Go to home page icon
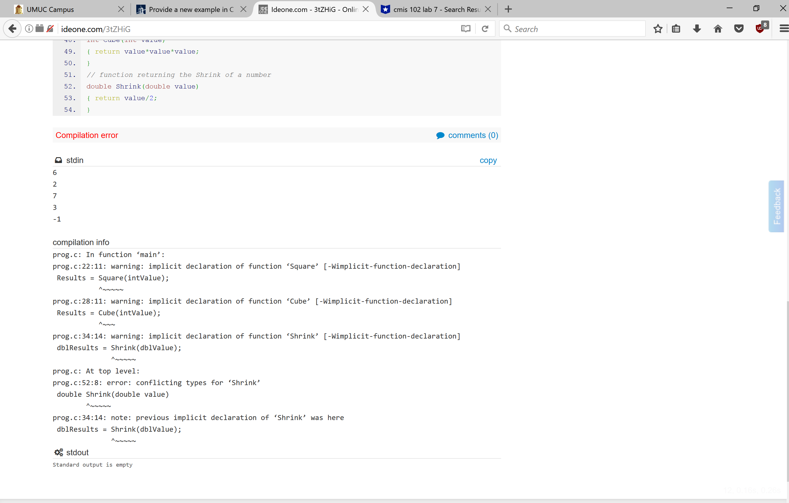The height and width of the screenshot is (503, 789). tap(718, 29)
